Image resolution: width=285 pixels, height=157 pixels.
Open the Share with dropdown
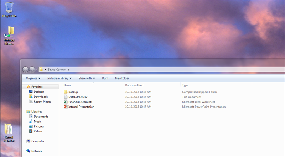(x=87, y=78)
